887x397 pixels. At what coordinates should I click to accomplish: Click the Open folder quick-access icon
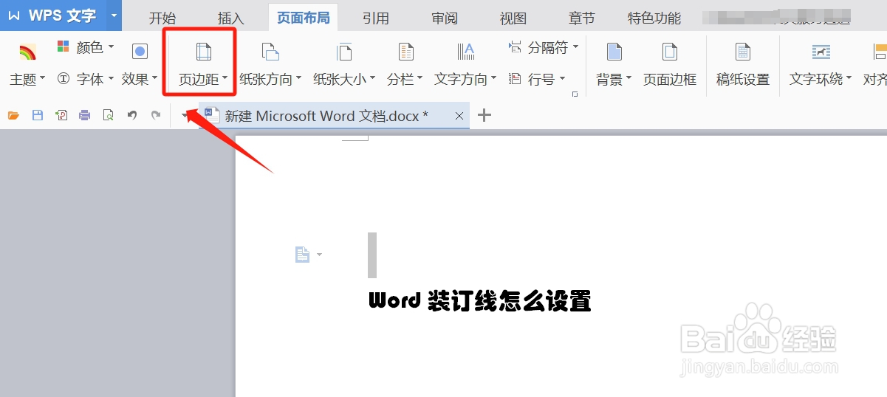coord(13,115)
